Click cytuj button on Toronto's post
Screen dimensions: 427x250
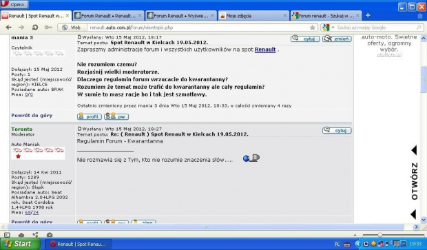[x=337, y=130]
